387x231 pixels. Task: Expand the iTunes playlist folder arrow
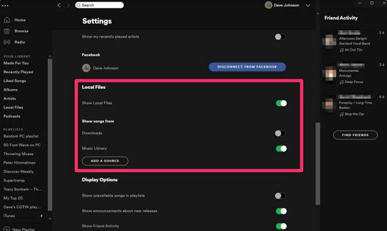click(x=42, y=216)
